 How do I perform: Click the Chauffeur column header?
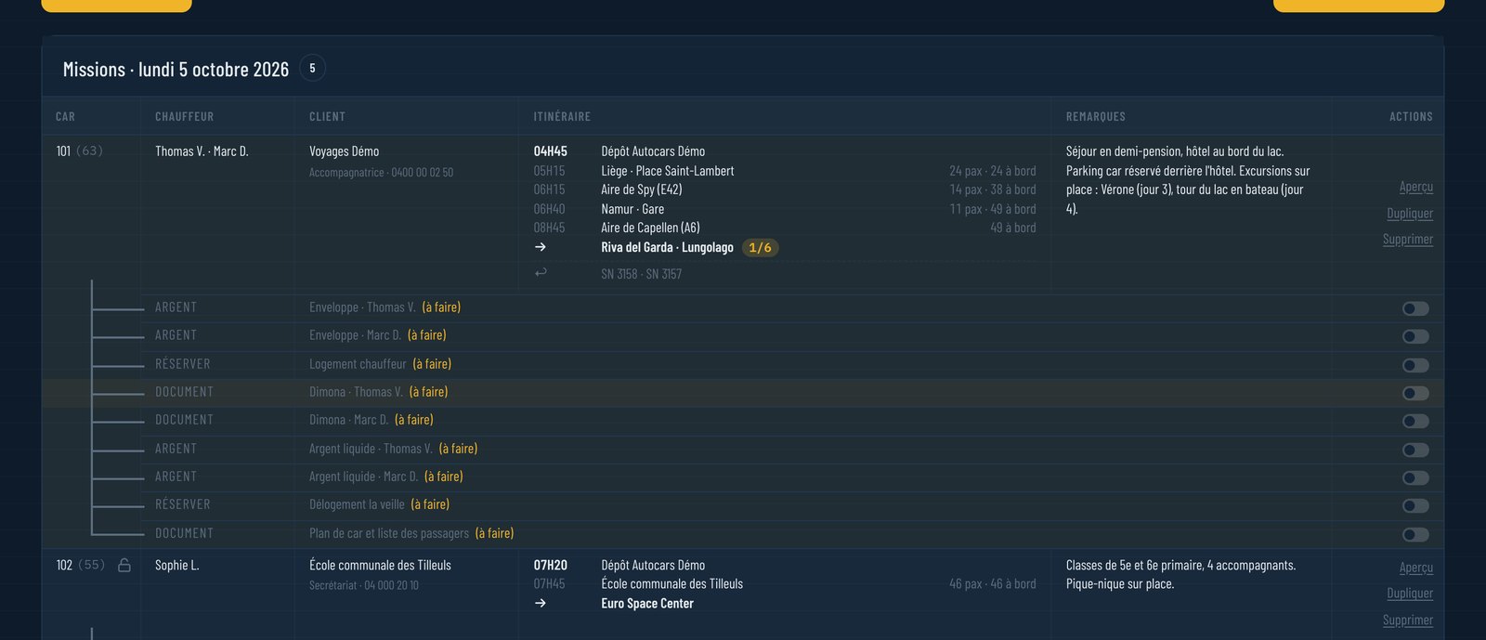(x=184, y=116)
